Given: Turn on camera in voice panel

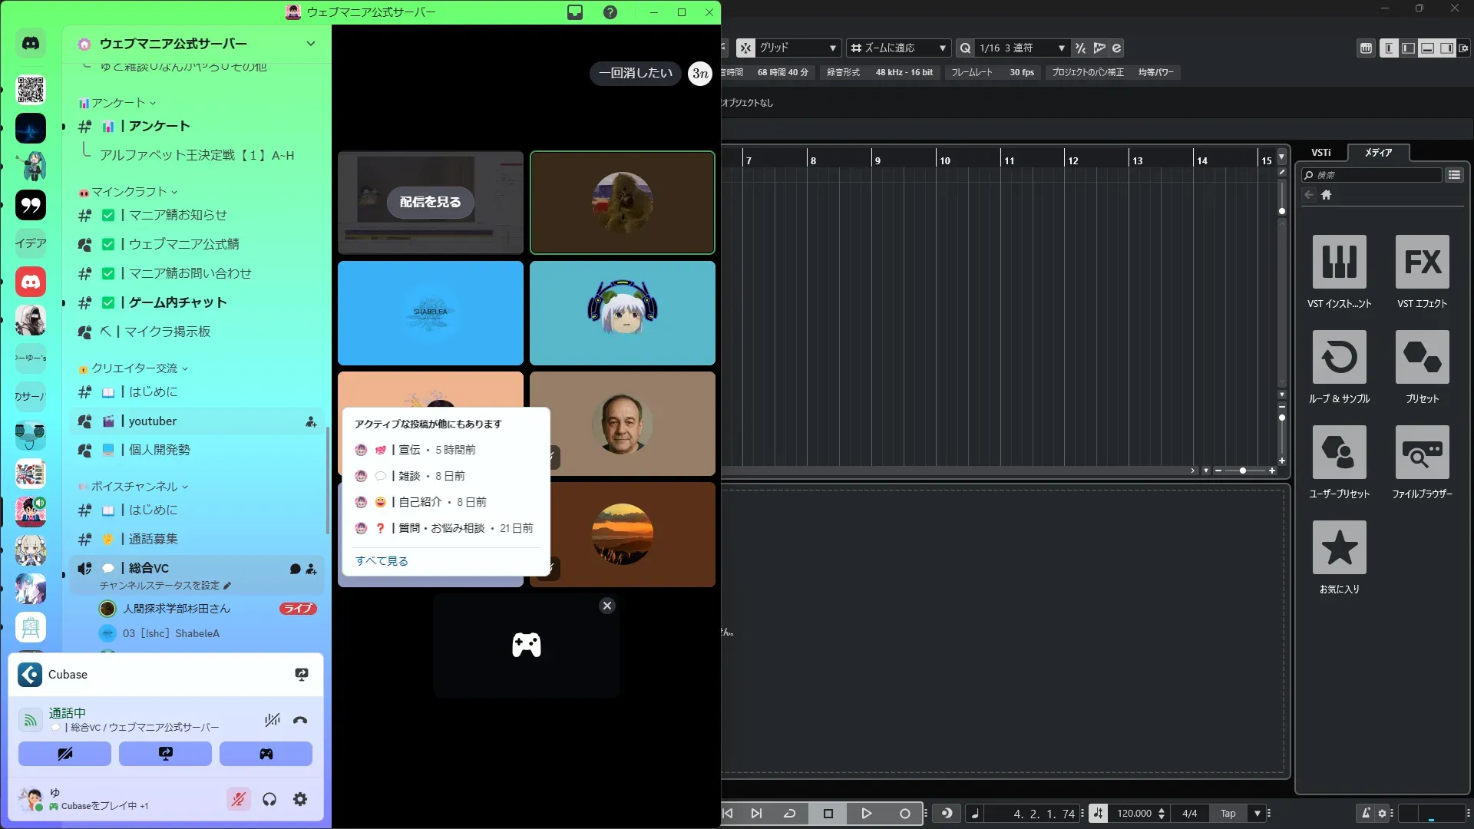Looking at the screenshot, I should 64,754.
